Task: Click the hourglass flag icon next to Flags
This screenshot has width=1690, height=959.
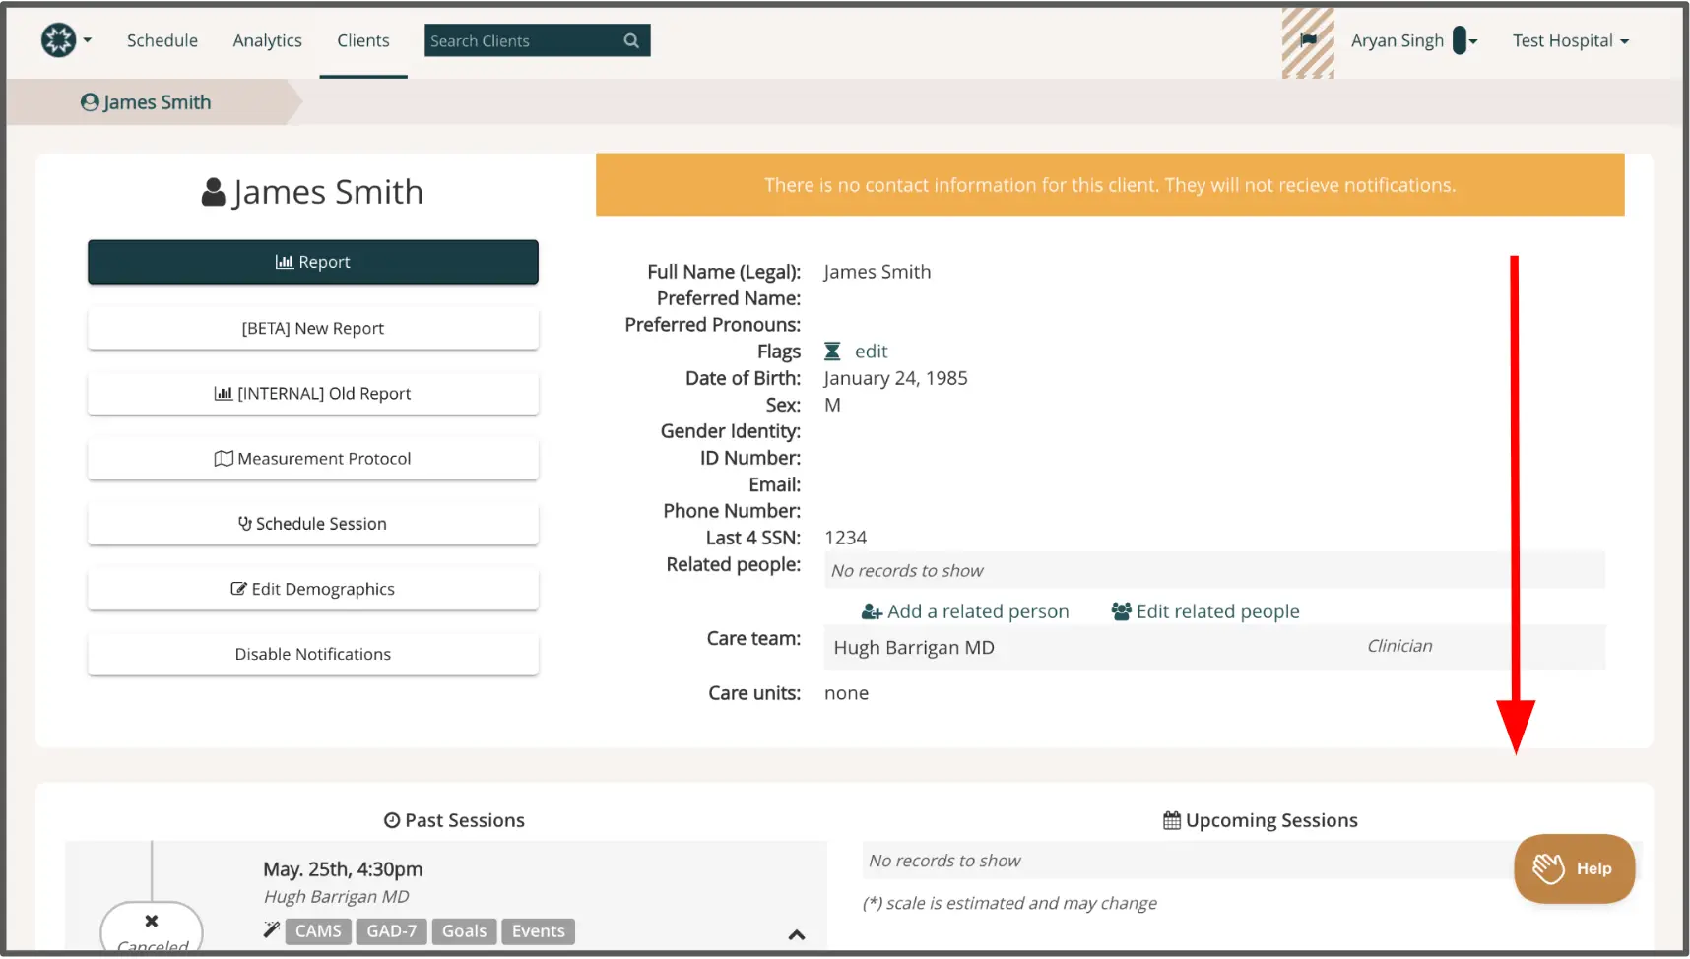Action: [x=830, y=351]
